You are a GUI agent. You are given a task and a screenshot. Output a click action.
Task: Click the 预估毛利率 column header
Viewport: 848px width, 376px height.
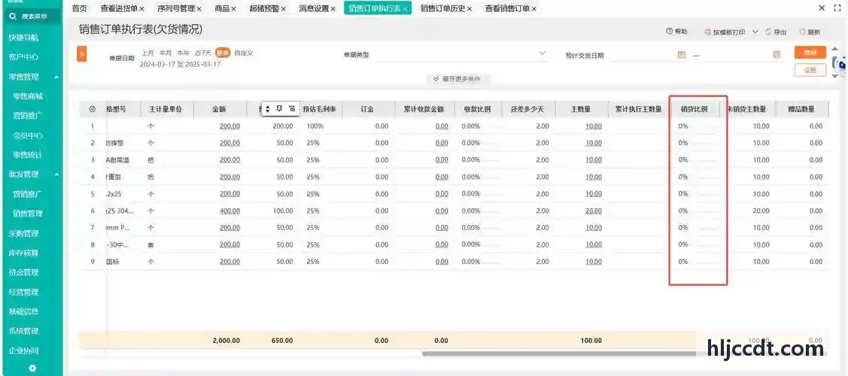tap(319, 109)
